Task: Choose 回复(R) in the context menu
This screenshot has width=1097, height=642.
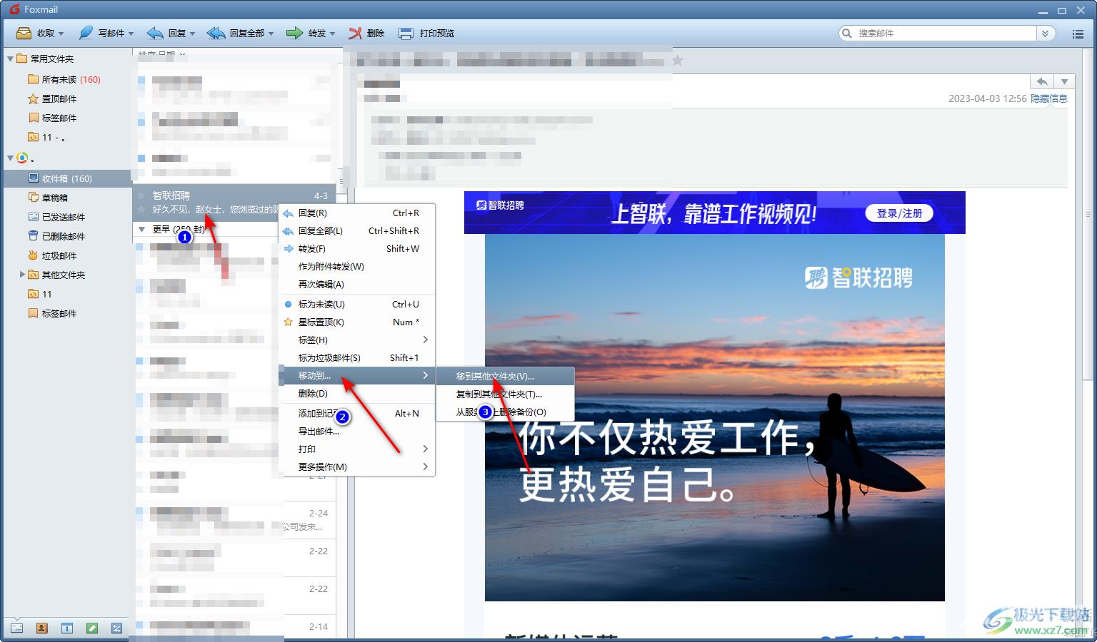Action: tap(357, 213)
